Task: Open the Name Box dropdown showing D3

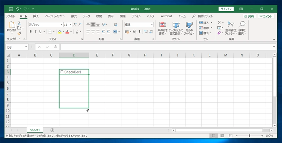Action: [x=26, y=47]
